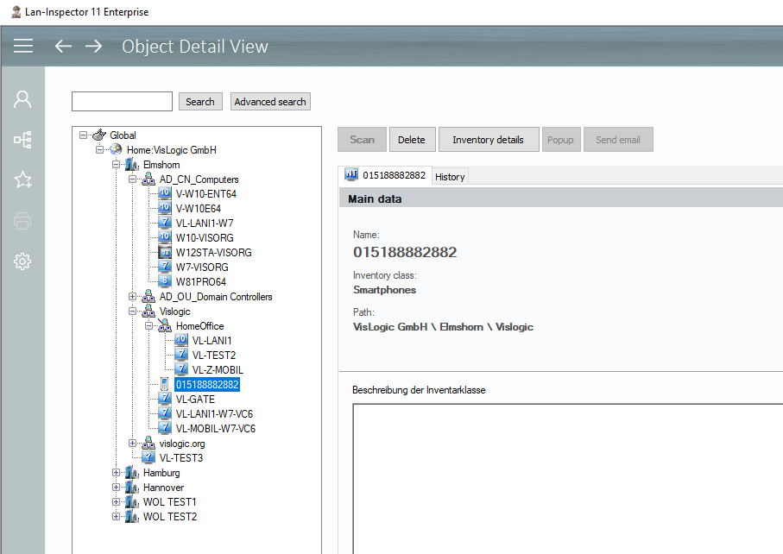The width and height of the screenshot is (783, 554).
Task: Click the printer sidebar icon
Action: 23,221
